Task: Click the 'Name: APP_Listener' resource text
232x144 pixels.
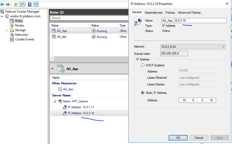Action: point(76,101)
